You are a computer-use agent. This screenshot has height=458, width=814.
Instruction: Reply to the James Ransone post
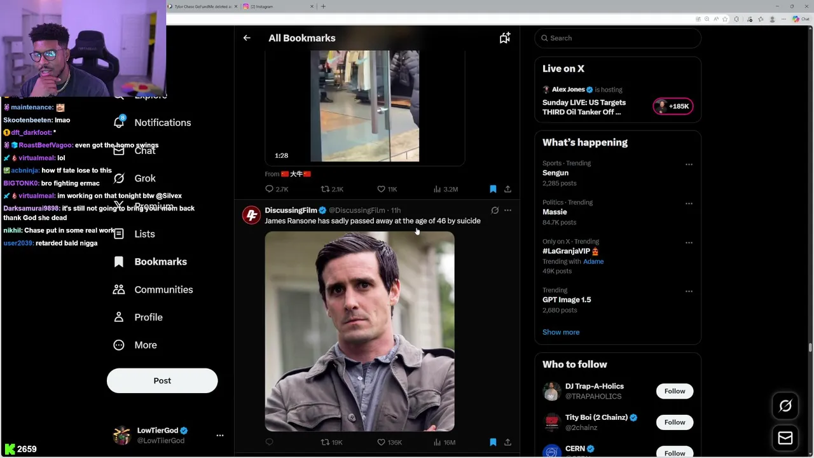click(269, 442)
